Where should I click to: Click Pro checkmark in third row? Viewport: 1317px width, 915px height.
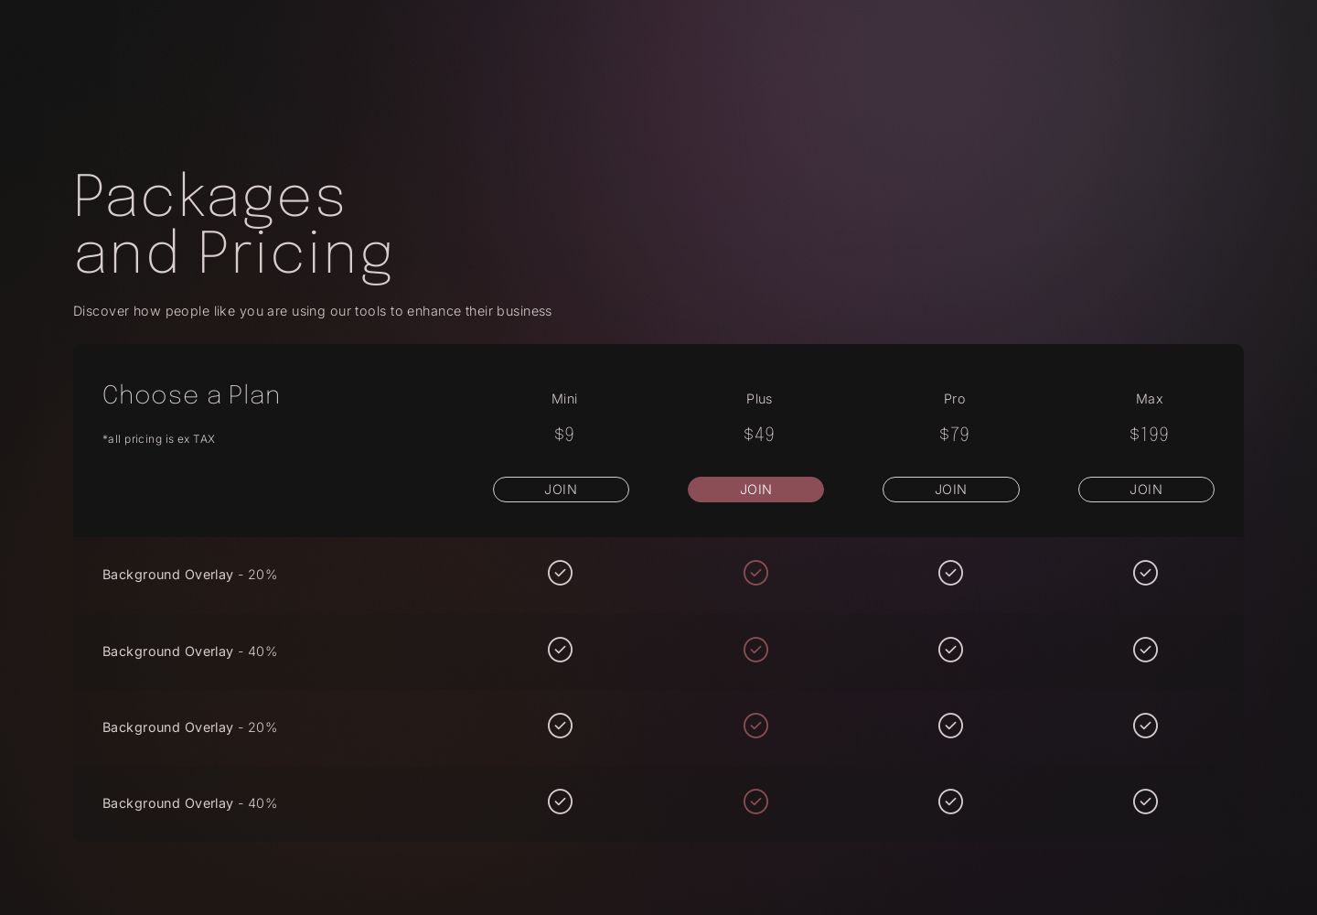950,726
